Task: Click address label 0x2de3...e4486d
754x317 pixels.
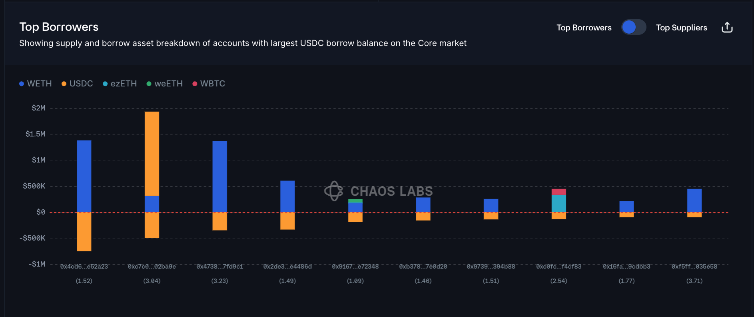Action: [x=287, y=267]
